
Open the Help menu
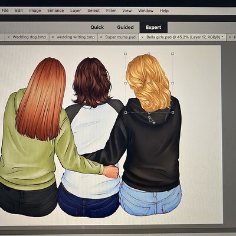tap(164, 11)
